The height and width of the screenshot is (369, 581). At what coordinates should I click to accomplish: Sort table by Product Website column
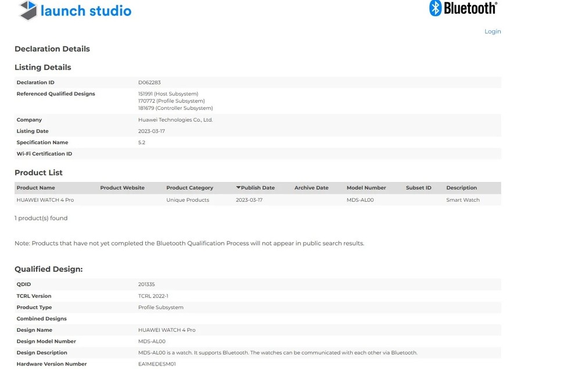pyautogui.click(x=122, y=188)
